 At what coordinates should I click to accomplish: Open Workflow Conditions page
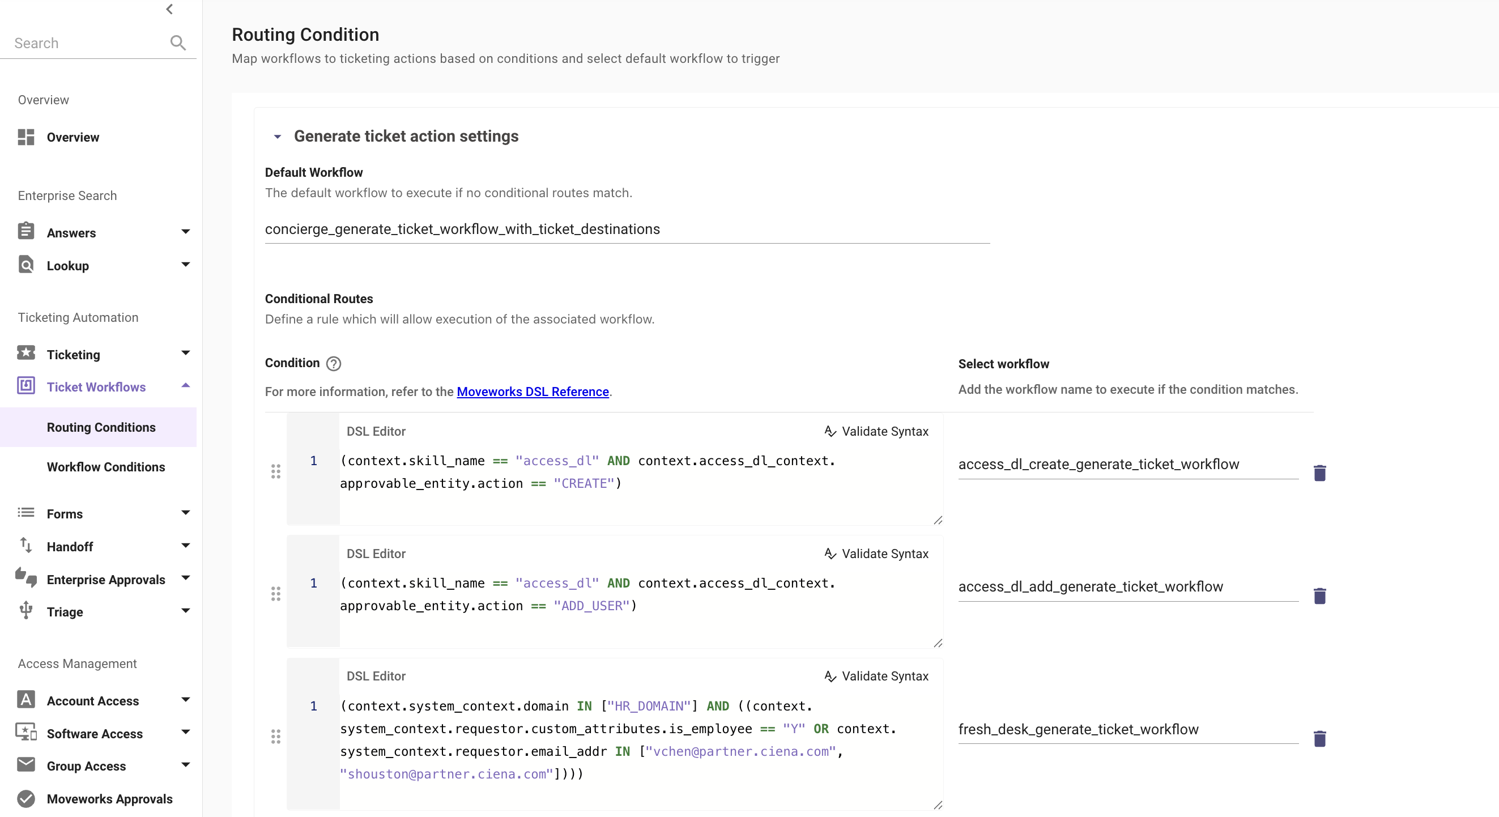click(x=106, y=467)
